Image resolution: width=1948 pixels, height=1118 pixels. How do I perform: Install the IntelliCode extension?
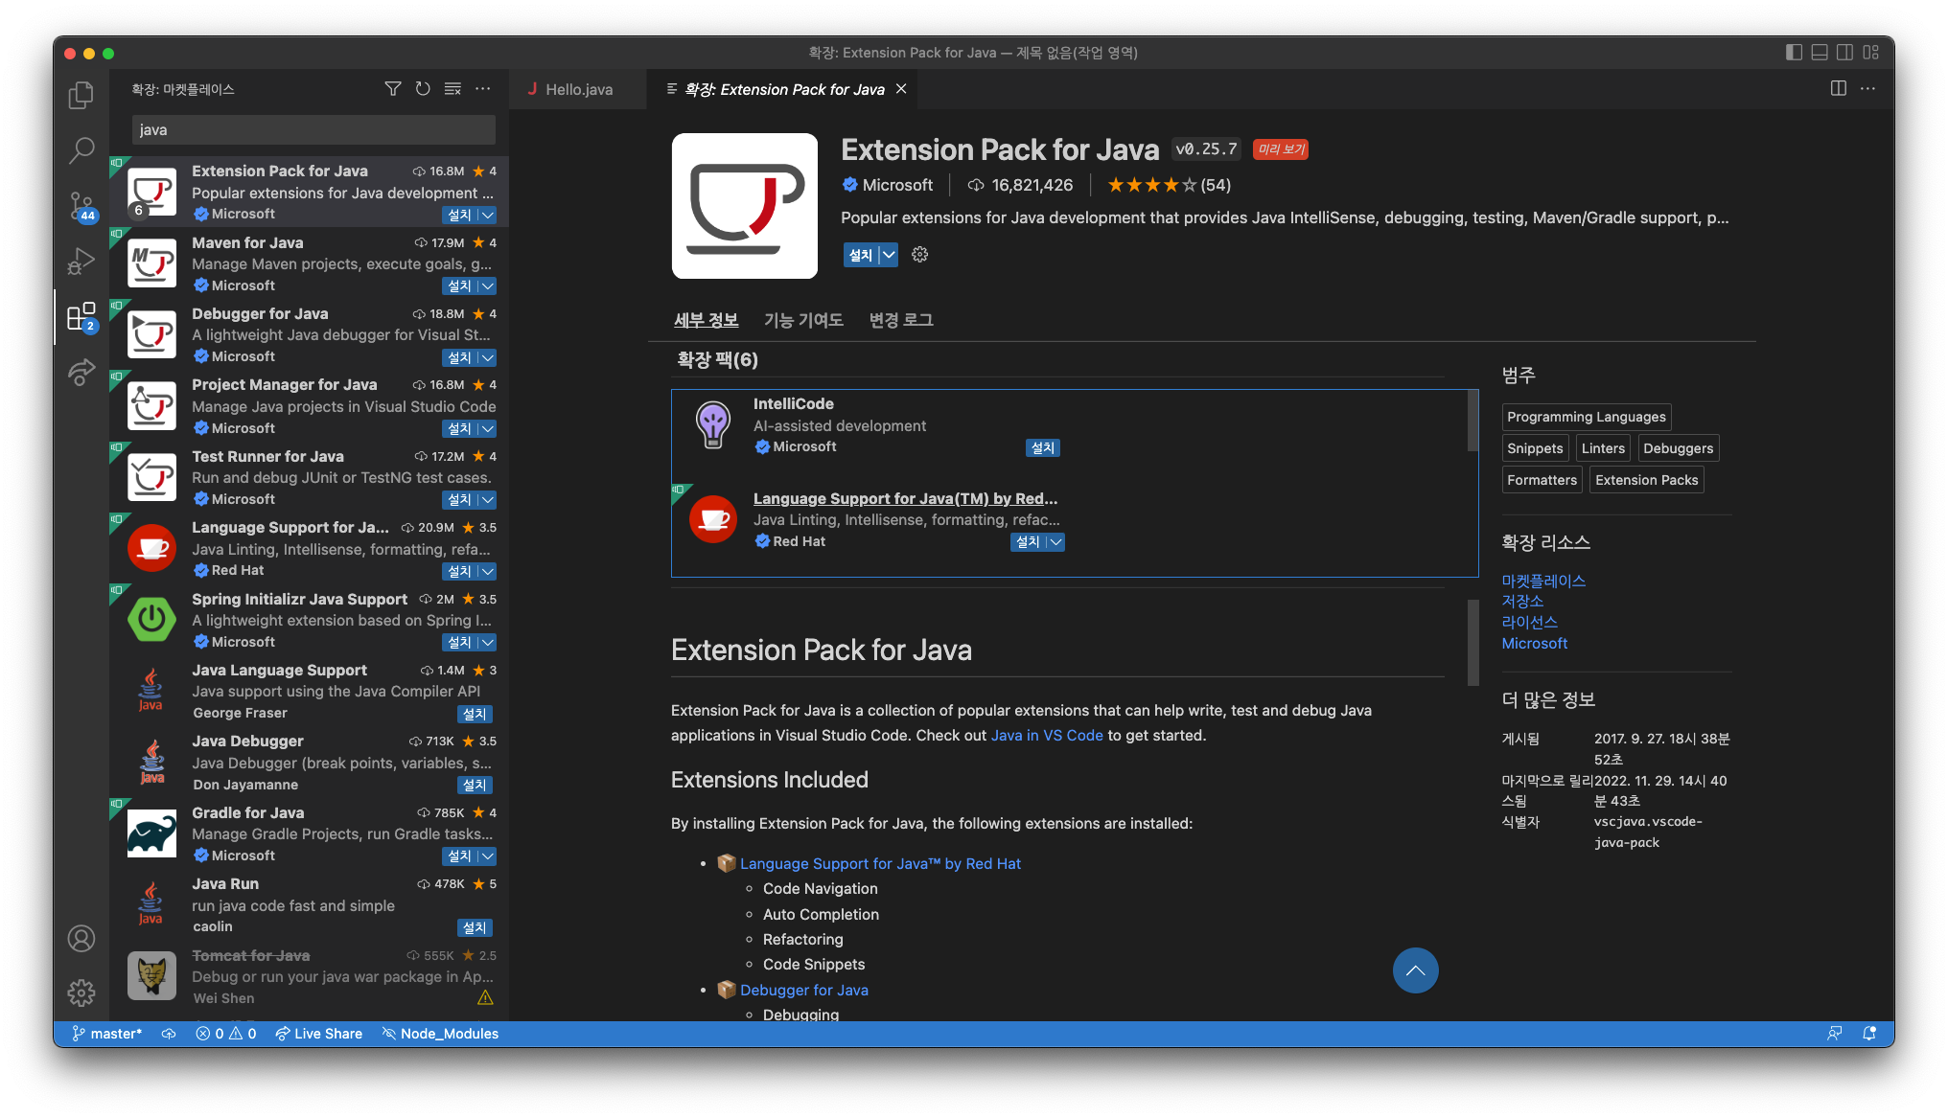point(1042,448)
